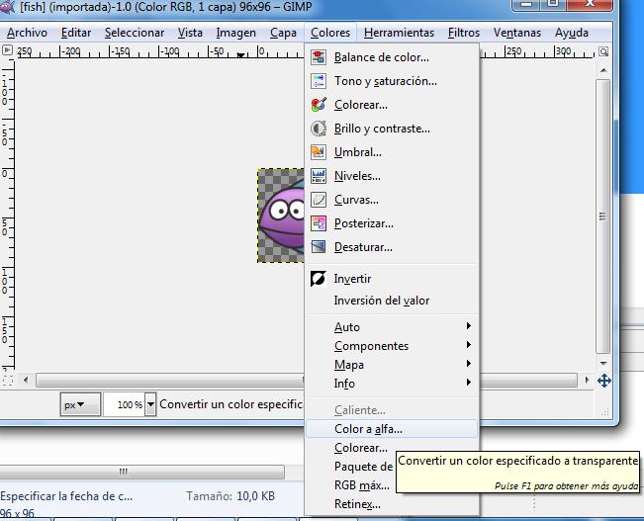Open the Editar menu
Screen dimensions: 644x521
[x=76, y=33]
